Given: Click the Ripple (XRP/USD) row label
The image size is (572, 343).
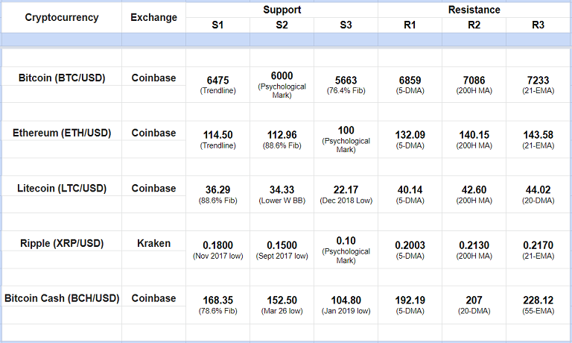Looking at the screenshot, I should [x=61, y=243].
